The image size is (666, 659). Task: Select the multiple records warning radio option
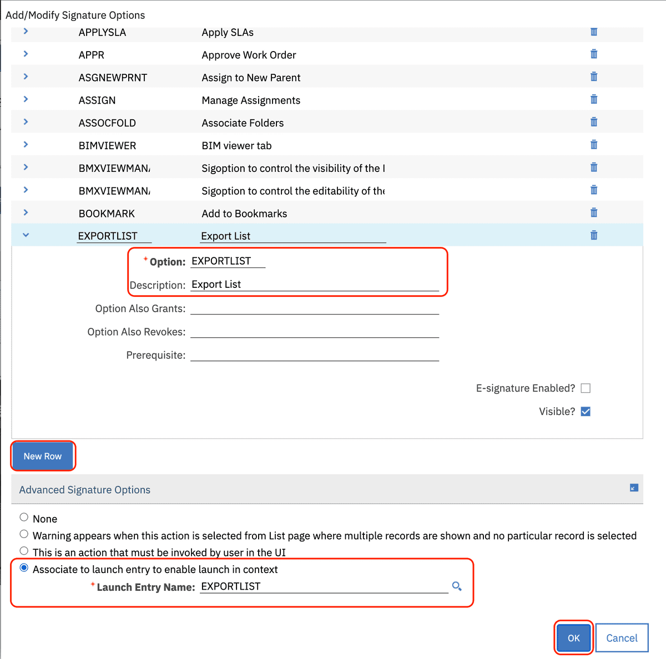click(x=24, y=534)
